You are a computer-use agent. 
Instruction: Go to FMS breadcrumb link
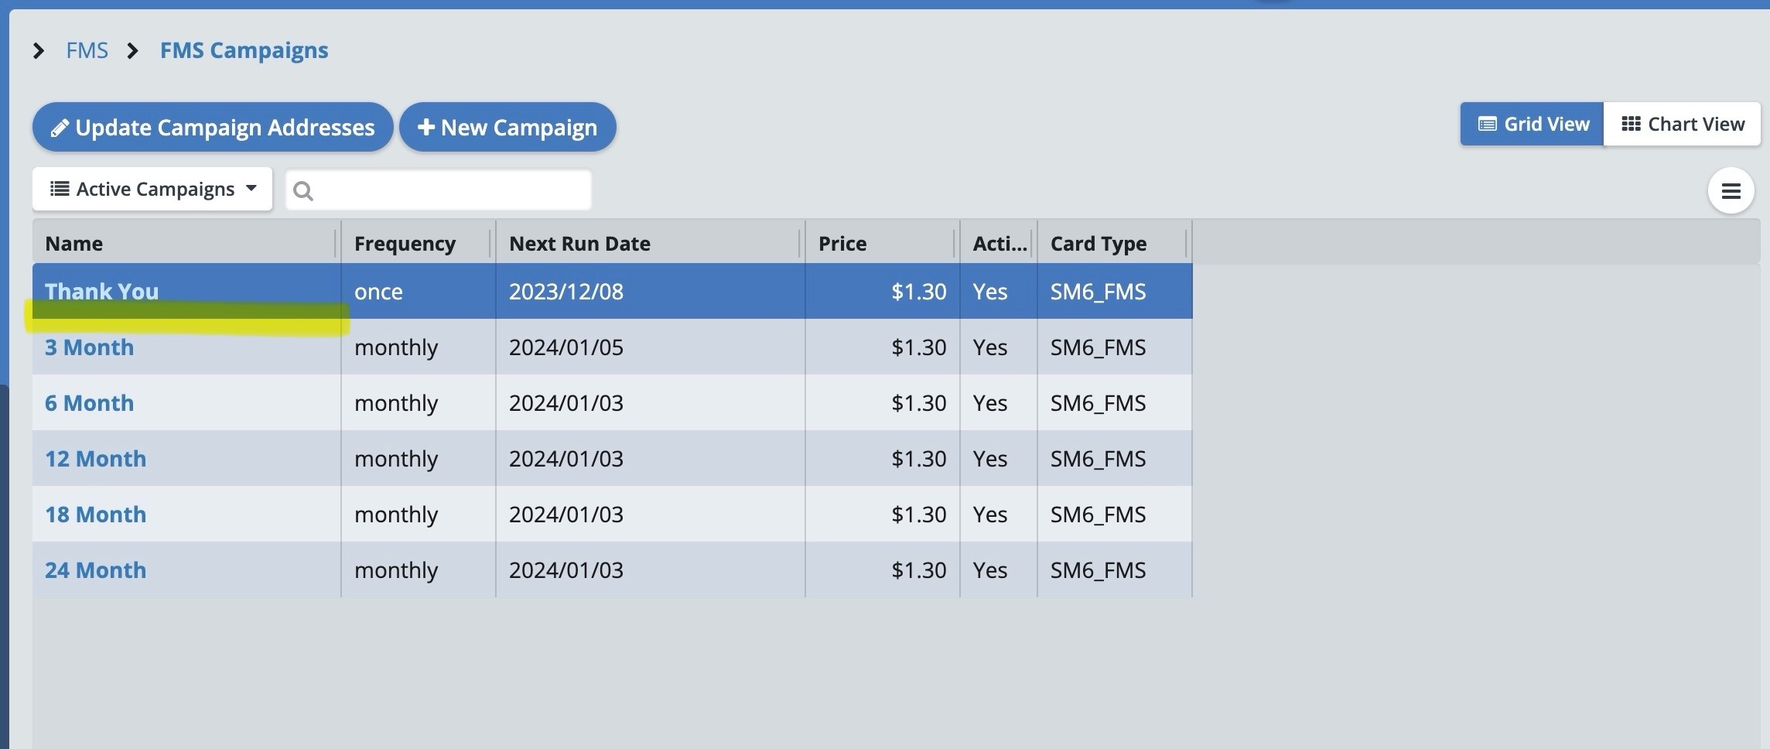pos(87,51)
